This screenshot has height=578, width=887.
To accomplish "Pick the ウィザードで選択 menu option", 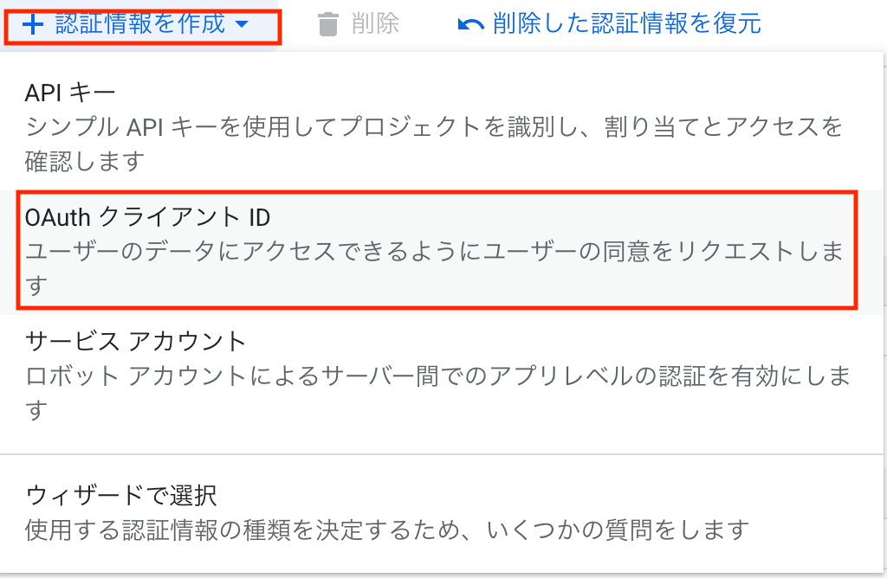I will tap(121, 496).
